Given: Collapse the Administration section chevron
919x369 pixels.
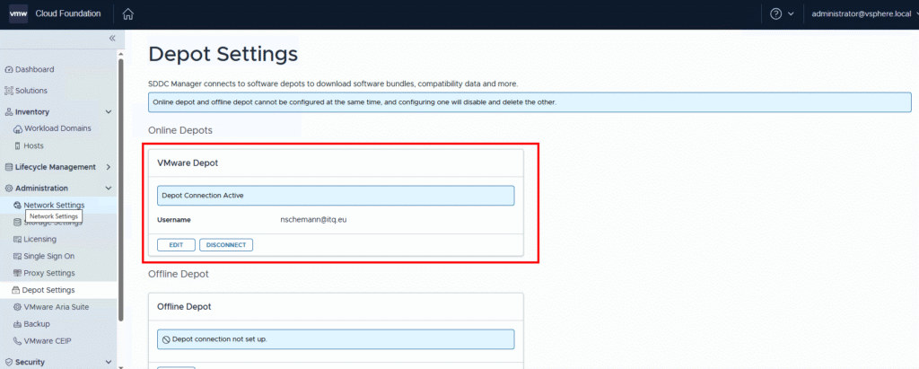Looking at the screenshot, I should click(x=109, y=189).
